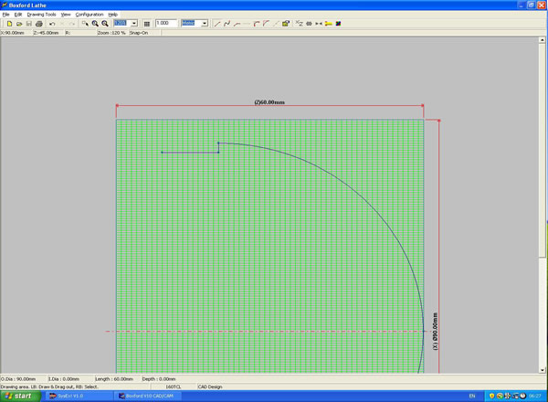Click the Open file folder icon
The image size is (548, 402).
point(18,23)
